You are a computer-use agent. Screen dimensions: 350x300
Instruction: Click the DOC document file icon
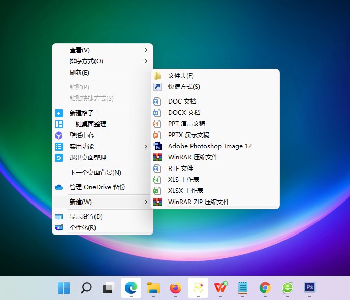(157, 102)
